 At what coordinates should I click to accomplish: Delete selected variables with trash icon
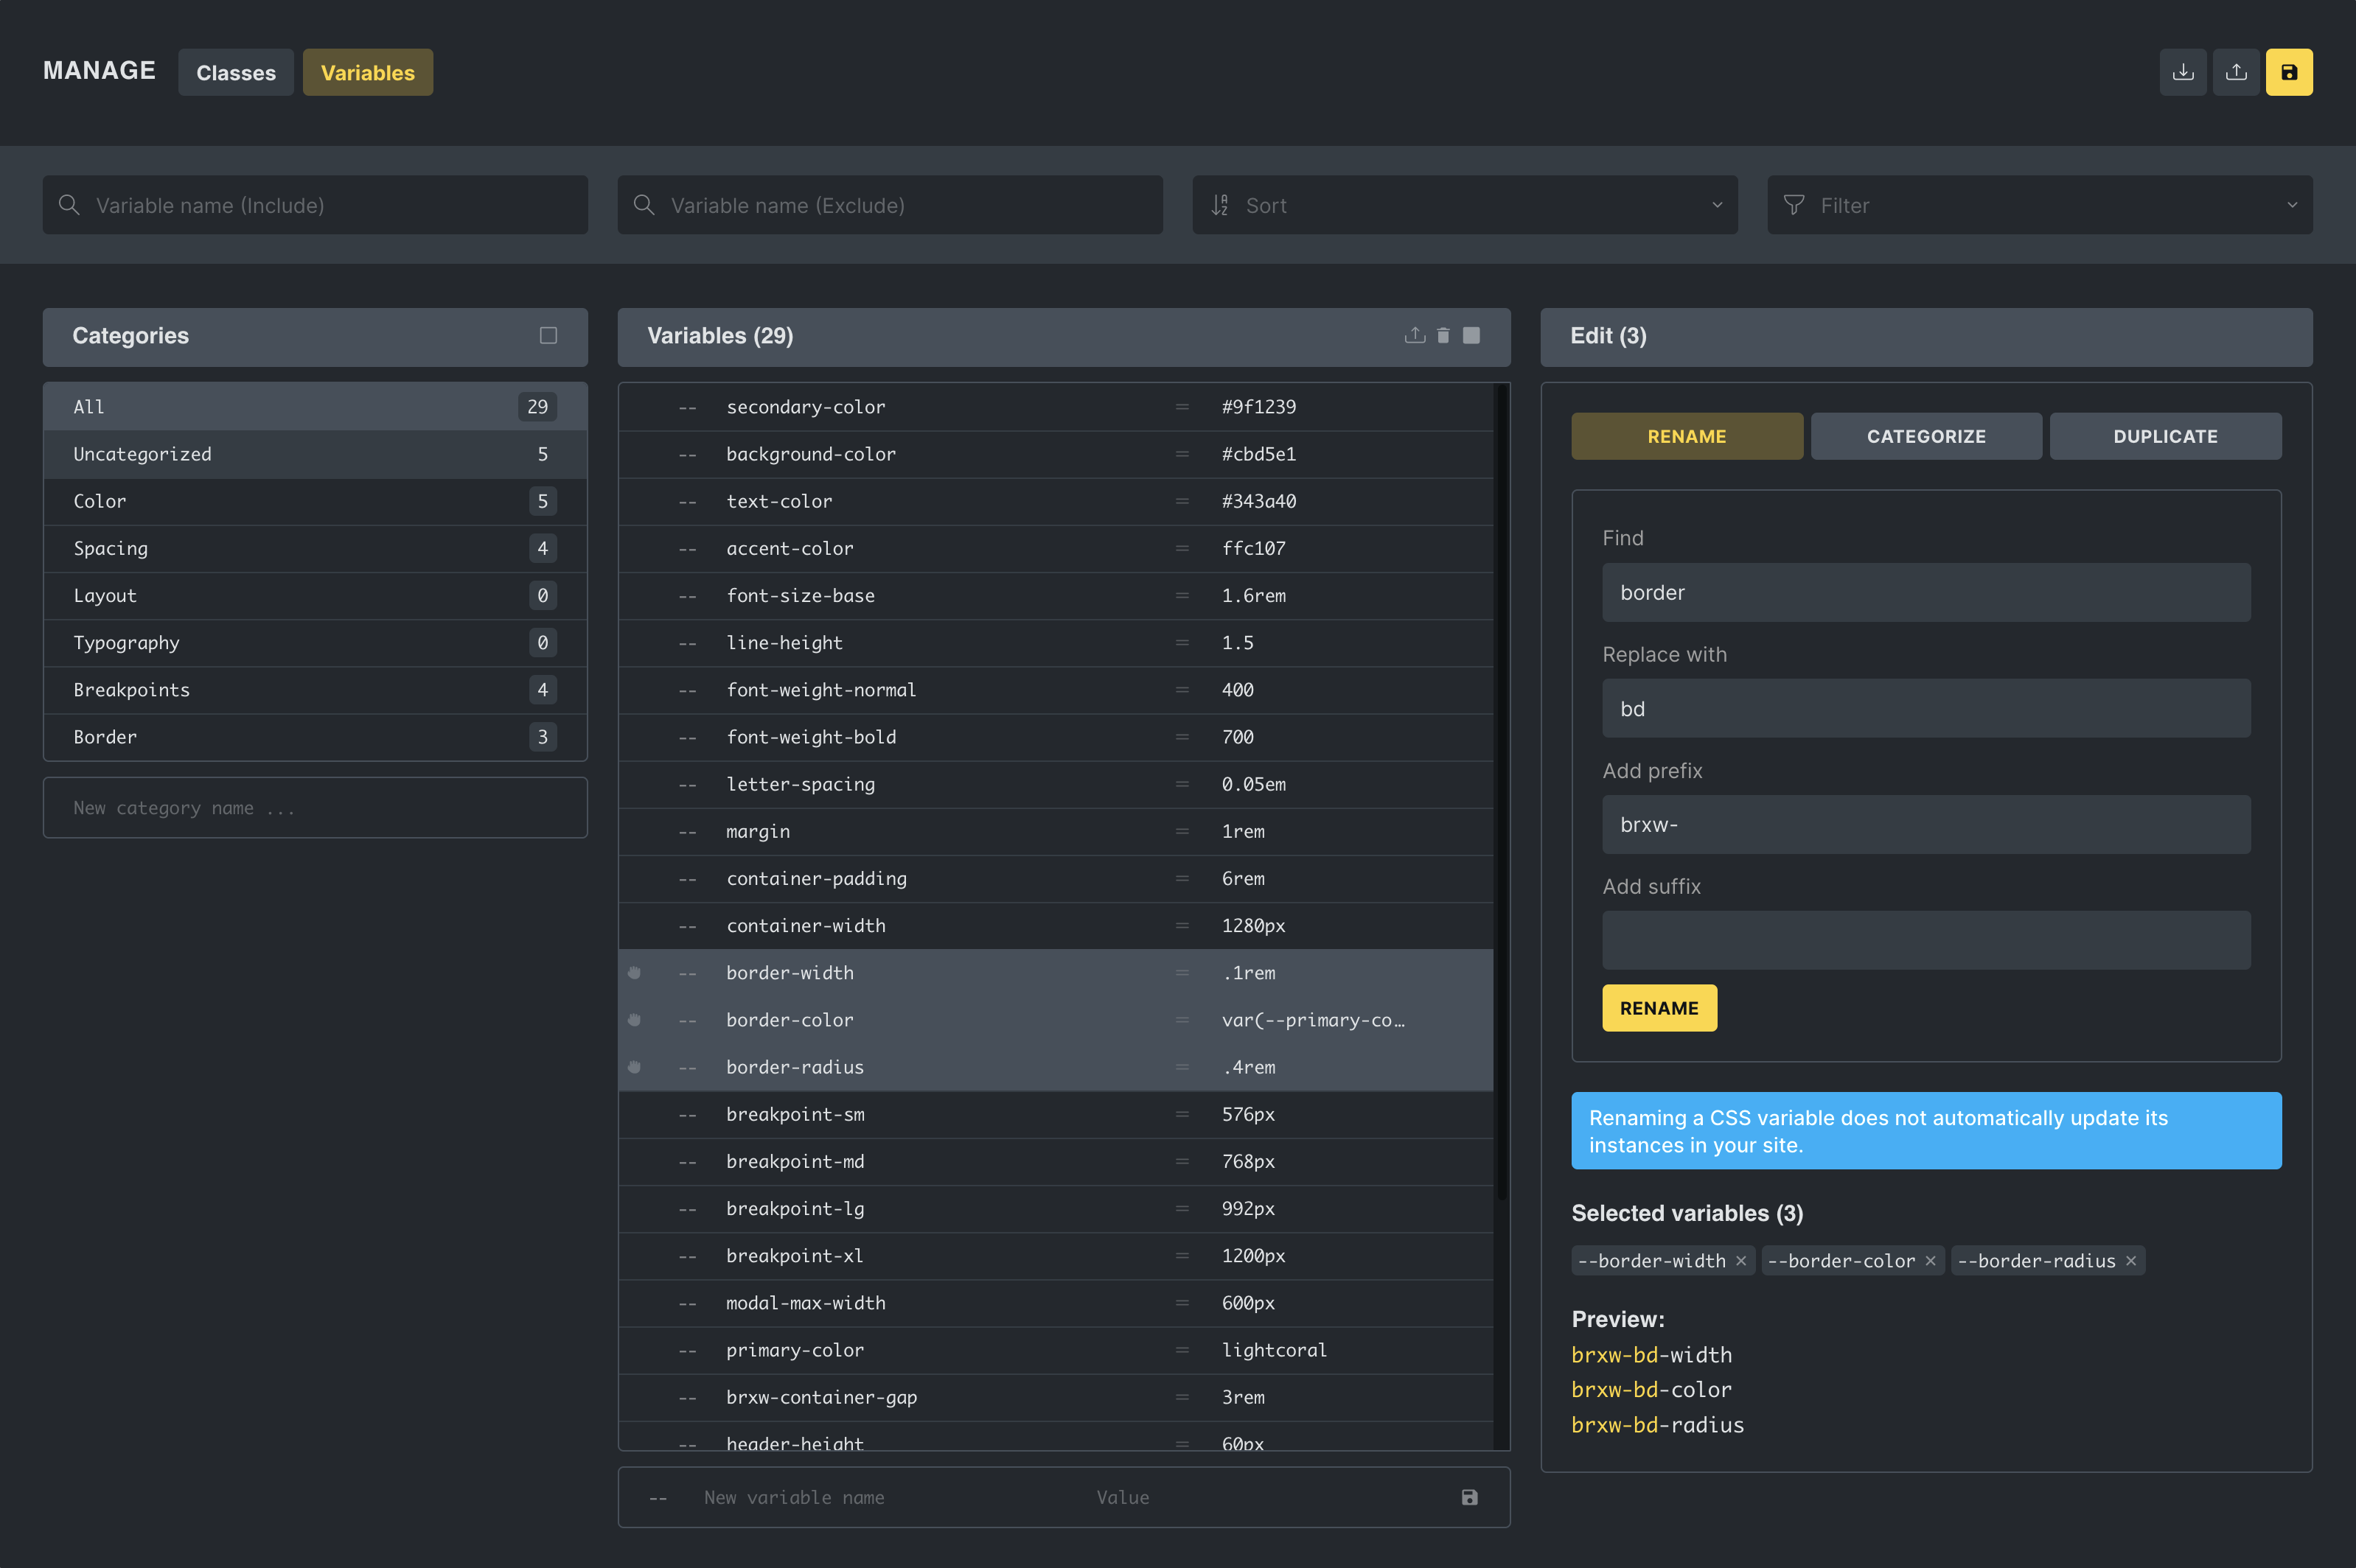1443,336
